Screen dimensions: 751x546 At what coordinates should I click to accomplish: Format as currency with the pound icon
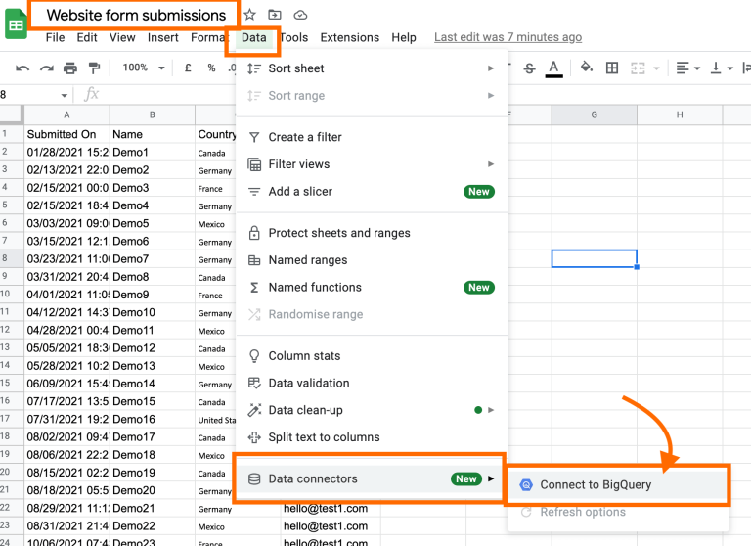point(188,68)
